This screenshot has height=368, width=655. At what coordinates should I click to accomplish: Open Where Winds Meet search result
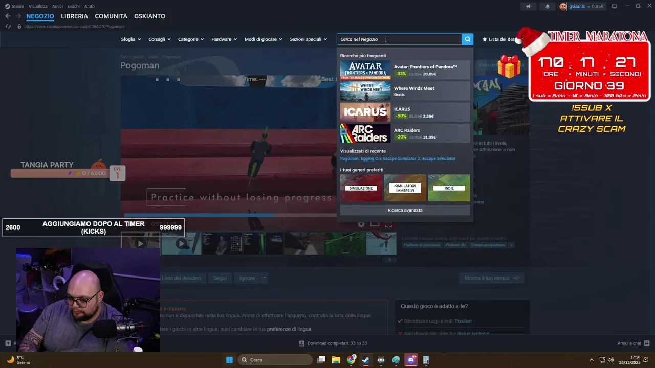point(405,91)
